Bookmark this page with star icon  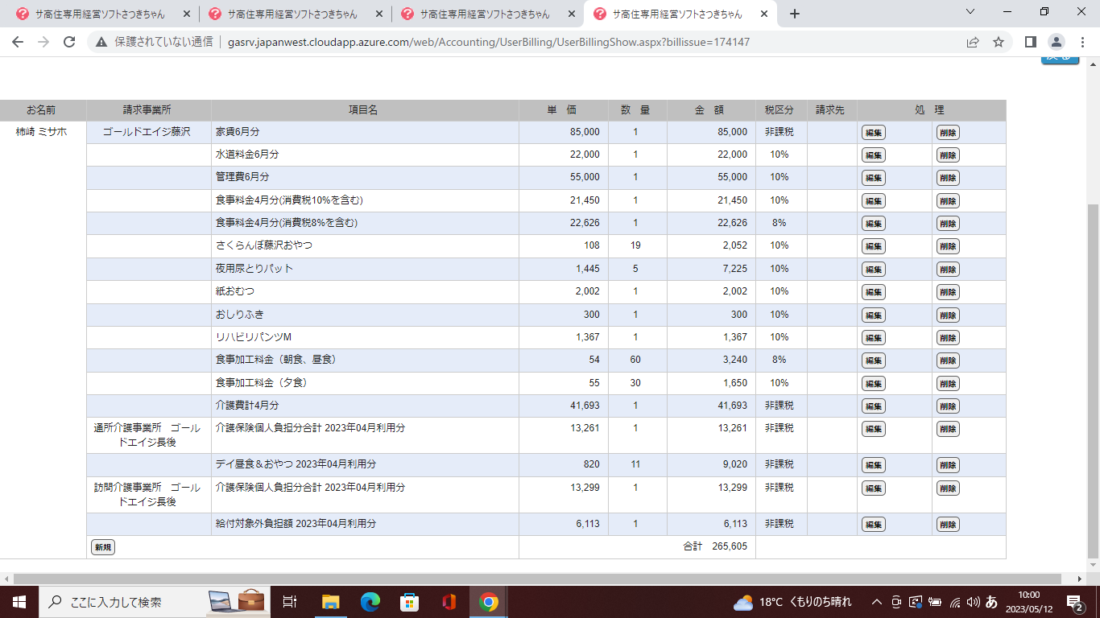point(999,42)
